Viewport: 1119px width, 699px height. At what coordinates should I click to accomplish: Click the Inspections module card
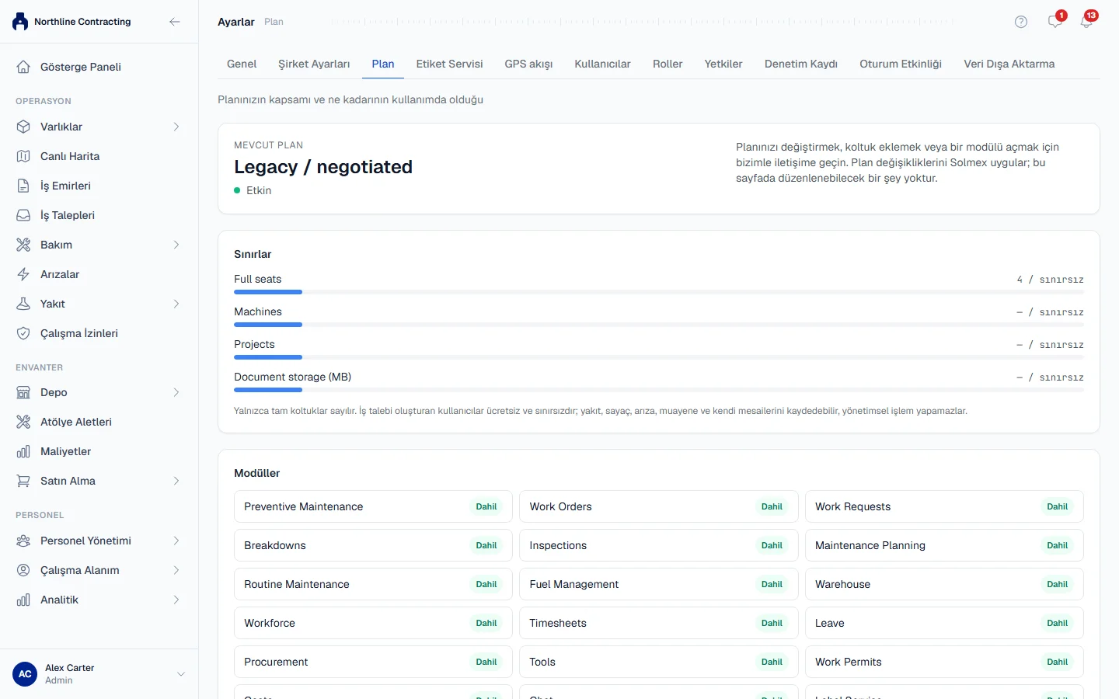659,545
